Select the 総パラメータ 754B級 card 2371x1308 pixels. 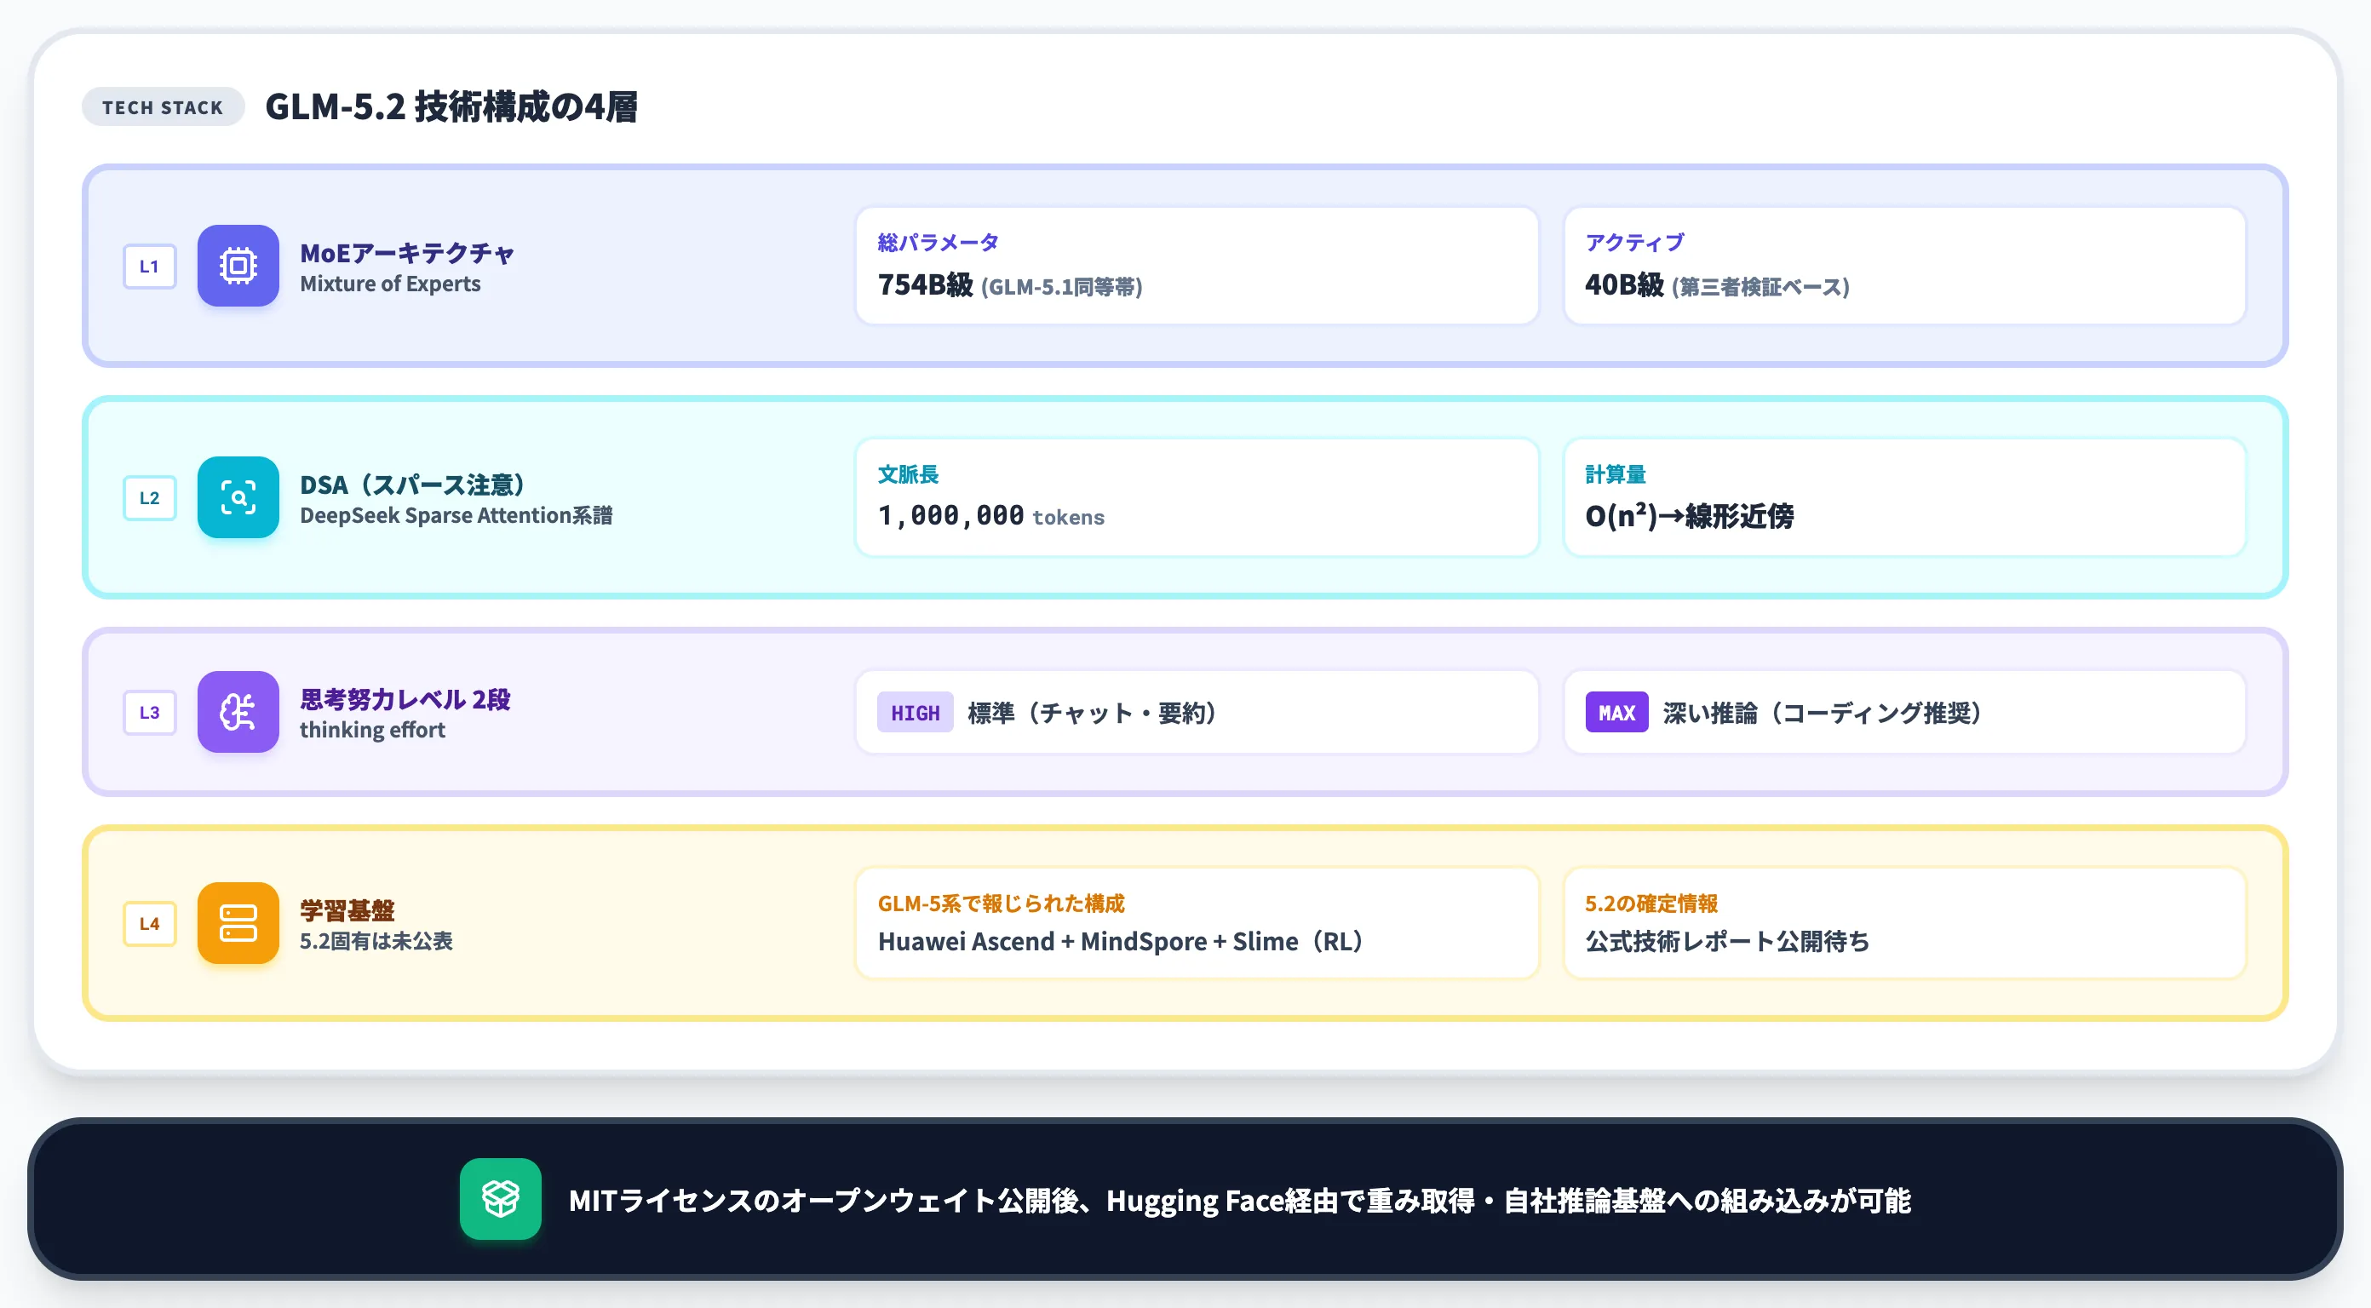1197,265
